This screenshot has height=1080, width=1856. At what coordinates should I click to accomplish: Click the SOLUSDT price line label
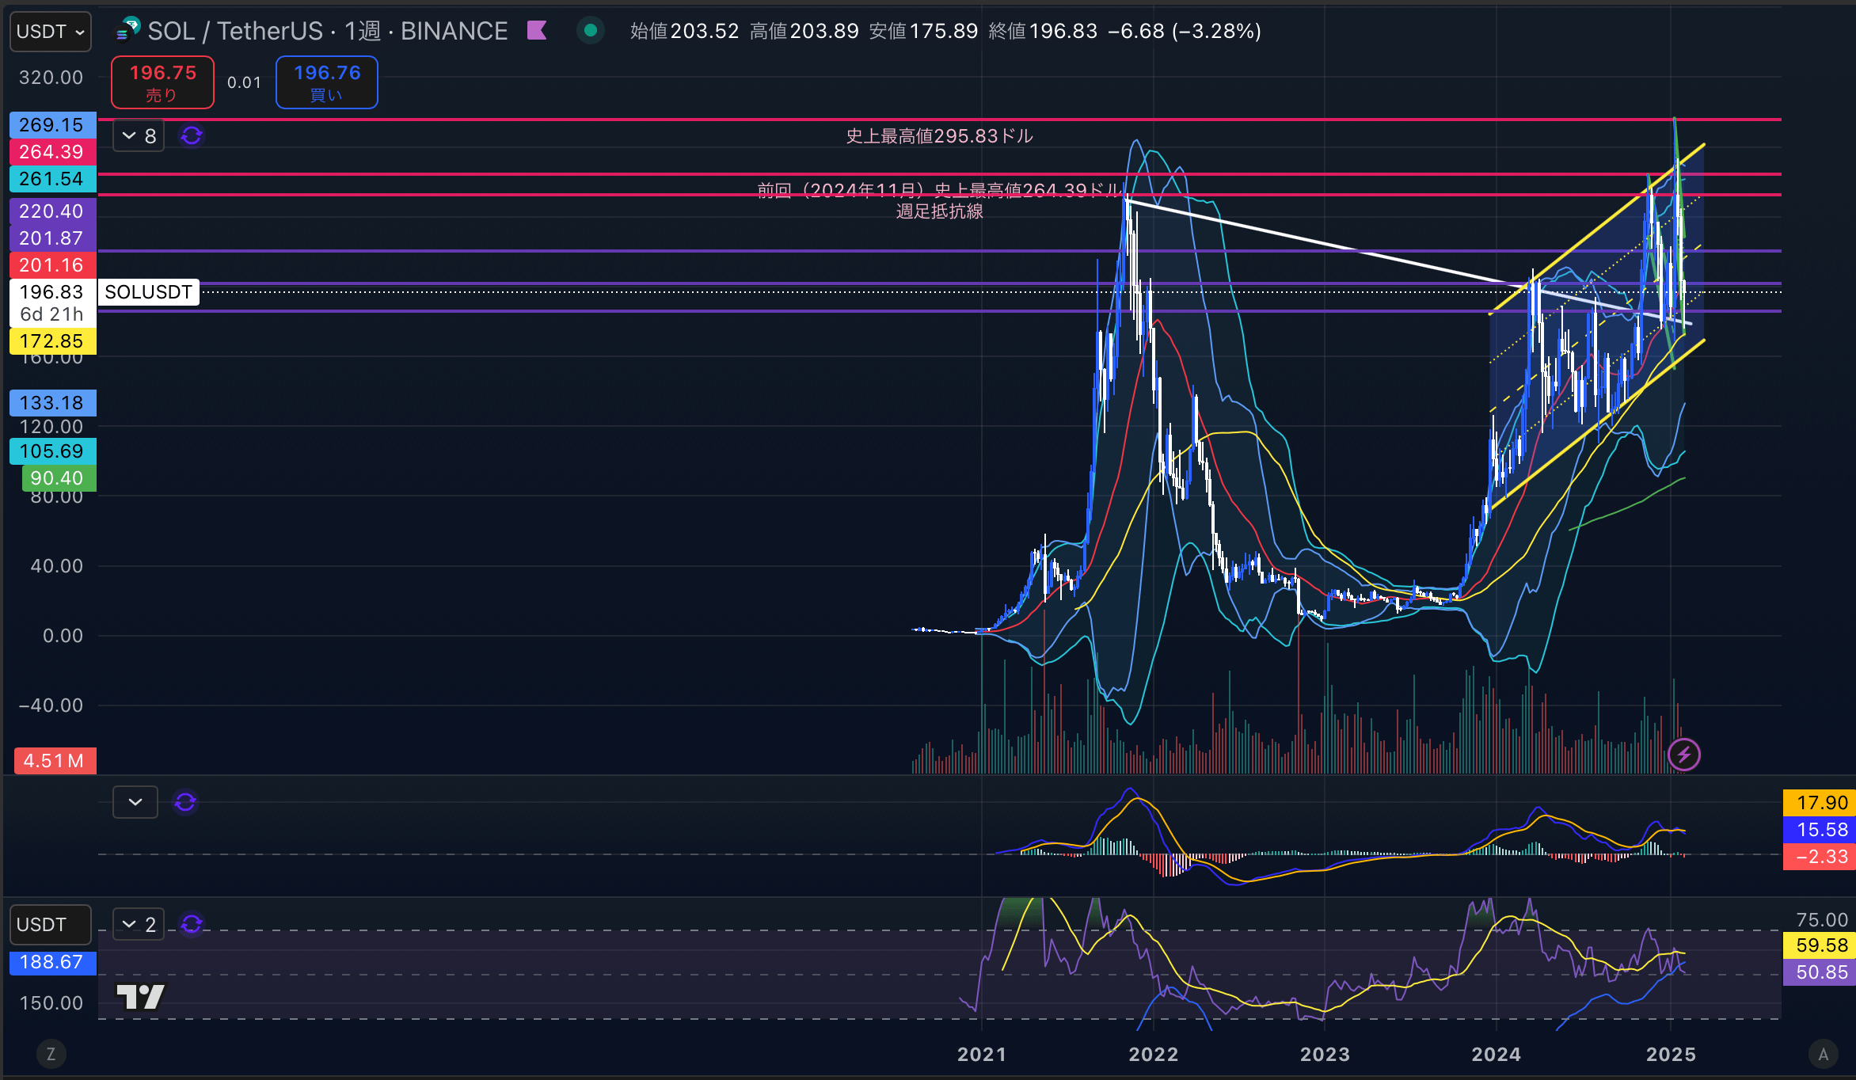click(149, 292)
